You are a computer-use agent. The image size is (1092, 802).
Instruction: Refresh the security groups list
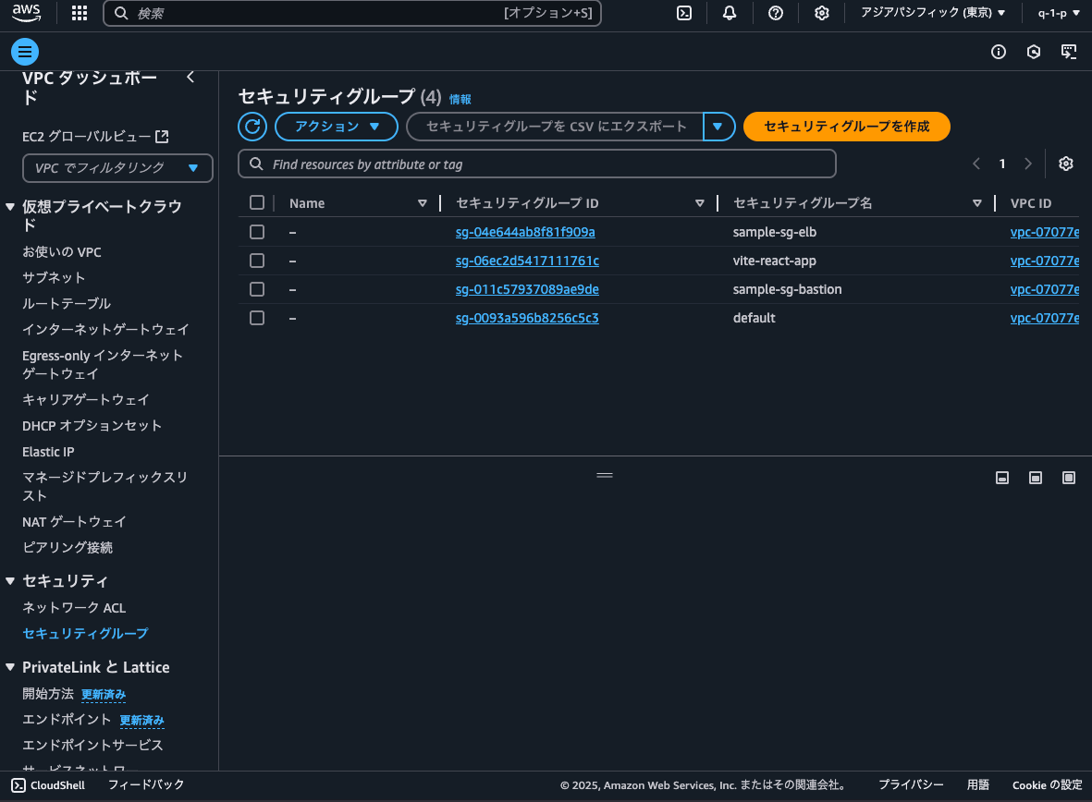coord(252,127)
